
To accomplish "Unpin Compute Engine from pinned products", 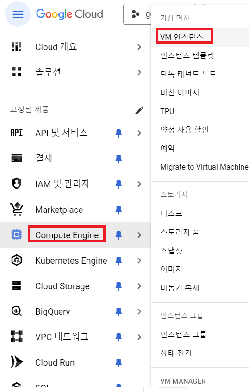I will [x=118, y=235].
